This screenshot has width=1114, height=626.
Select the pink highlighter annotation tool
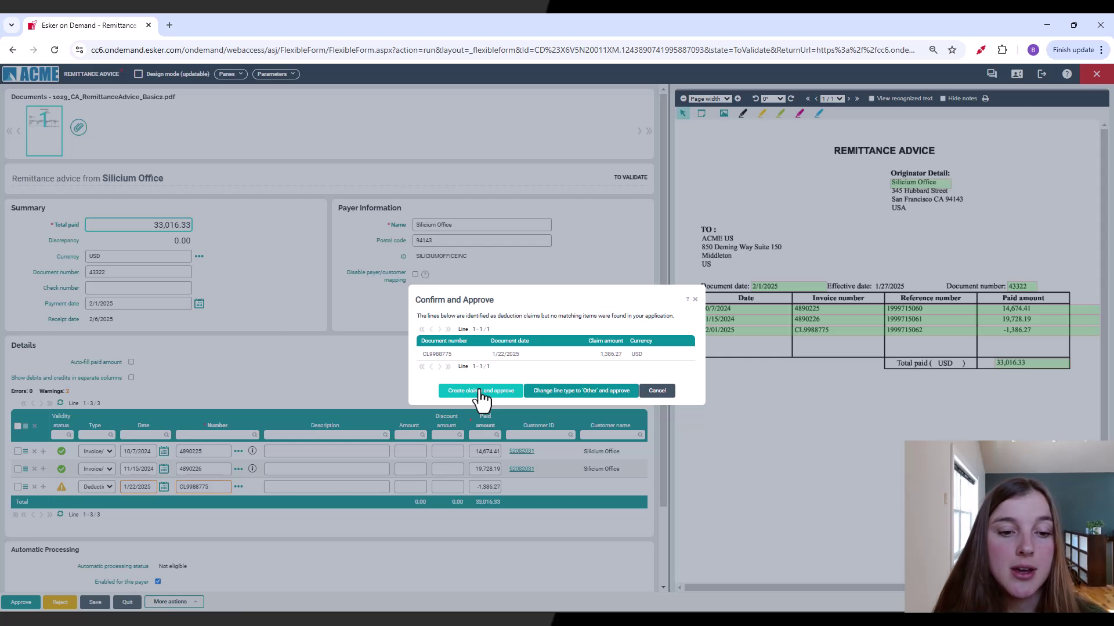tap(800, 114)
